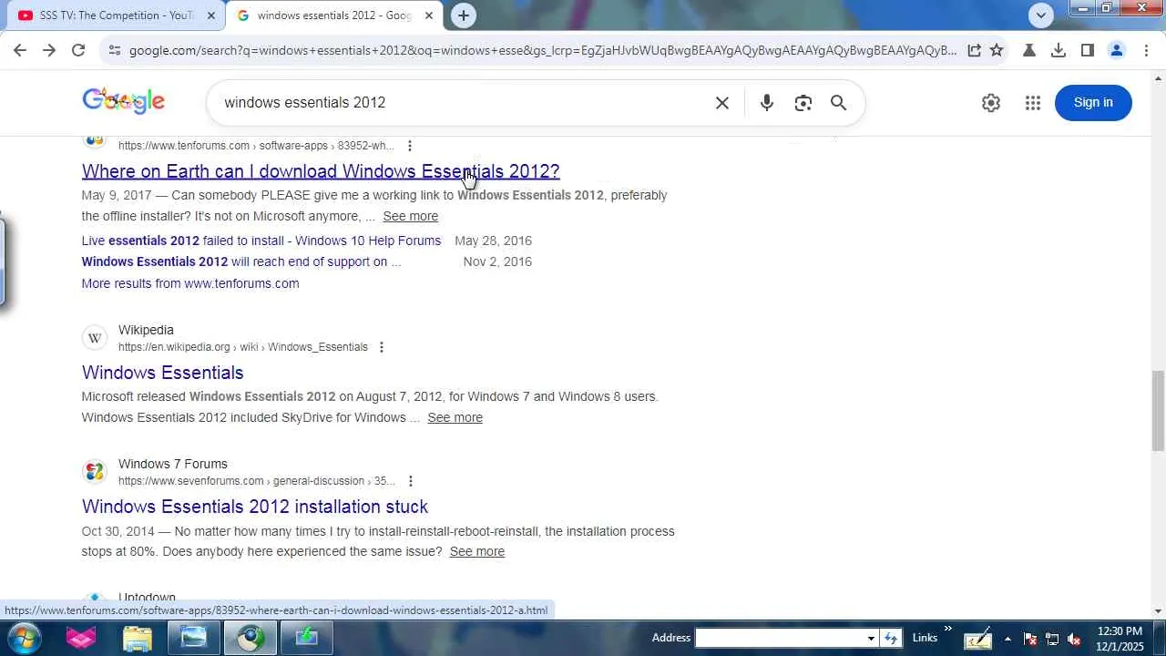Viewport: 1166px width, 656px height.
Task: Open the taskbar clock and date
Action: [1120, 639]
